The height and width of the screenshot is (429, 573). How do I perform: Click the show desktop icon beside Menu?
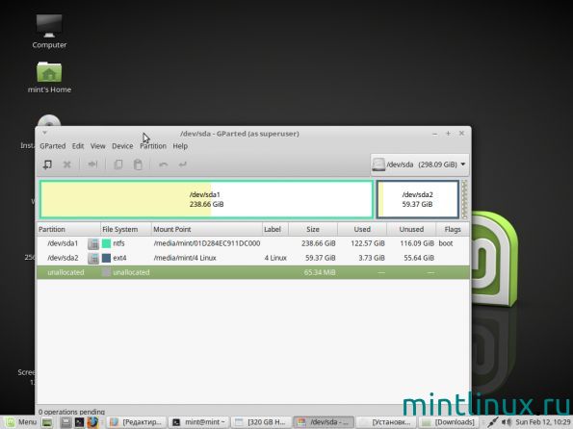[x=47, y=423]
